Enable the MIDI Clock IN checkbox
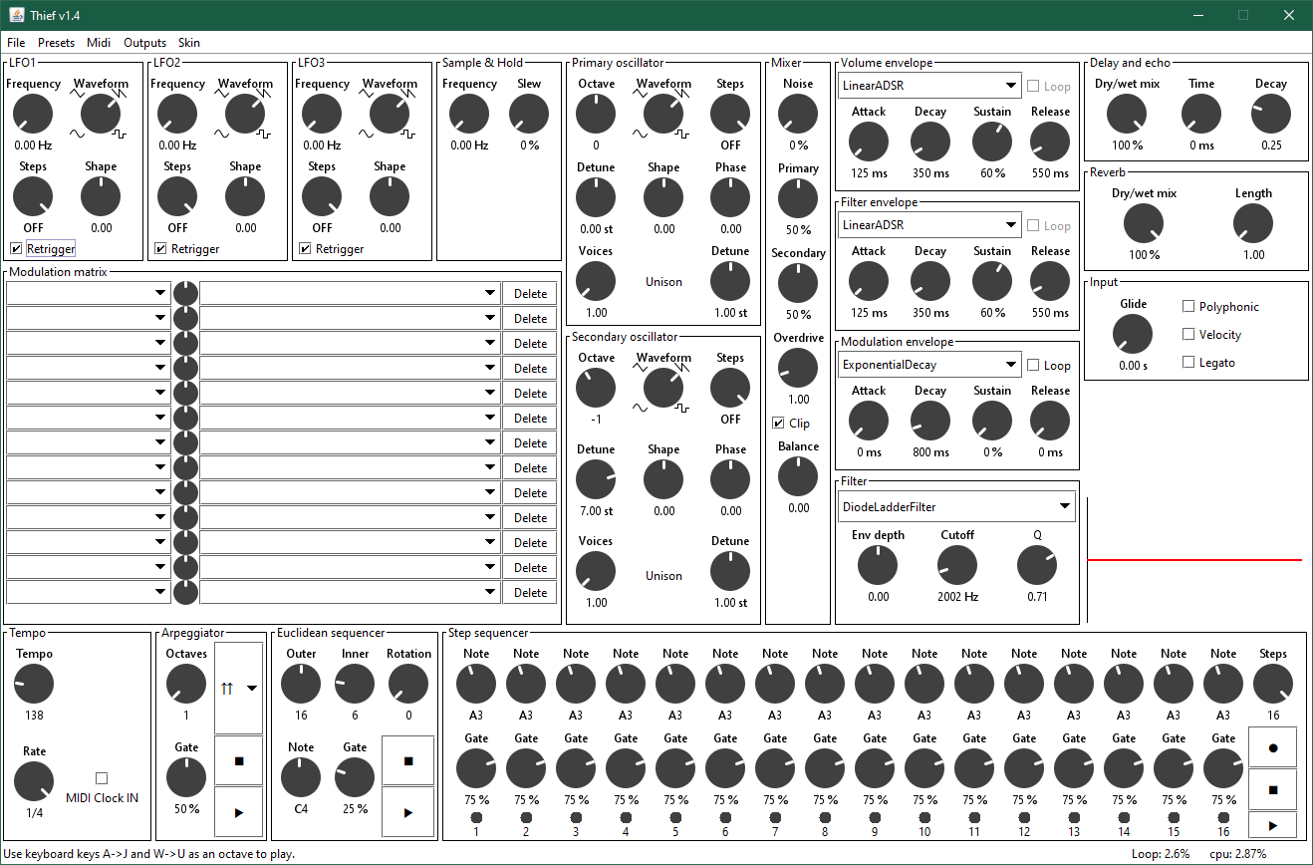 [x=102, y=778]
